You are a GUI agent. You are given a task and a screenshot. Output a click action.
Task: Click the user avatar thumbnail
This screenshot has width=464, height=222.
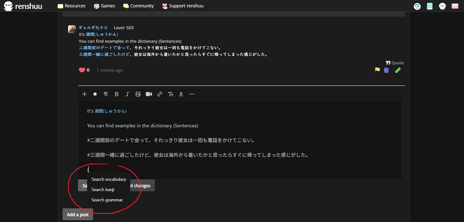(x=72, y=29)
